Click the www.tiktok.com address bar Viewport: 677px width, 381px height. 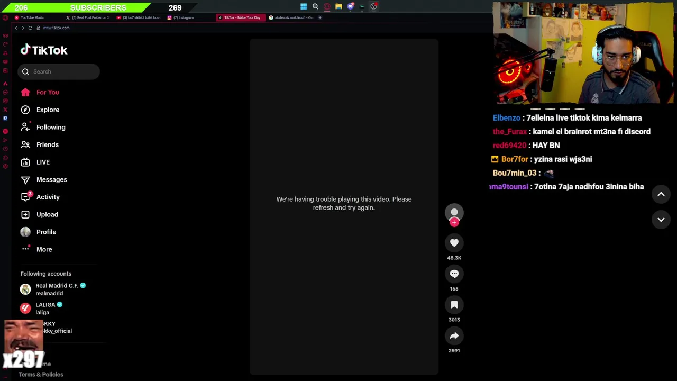(x=56, y=28)
